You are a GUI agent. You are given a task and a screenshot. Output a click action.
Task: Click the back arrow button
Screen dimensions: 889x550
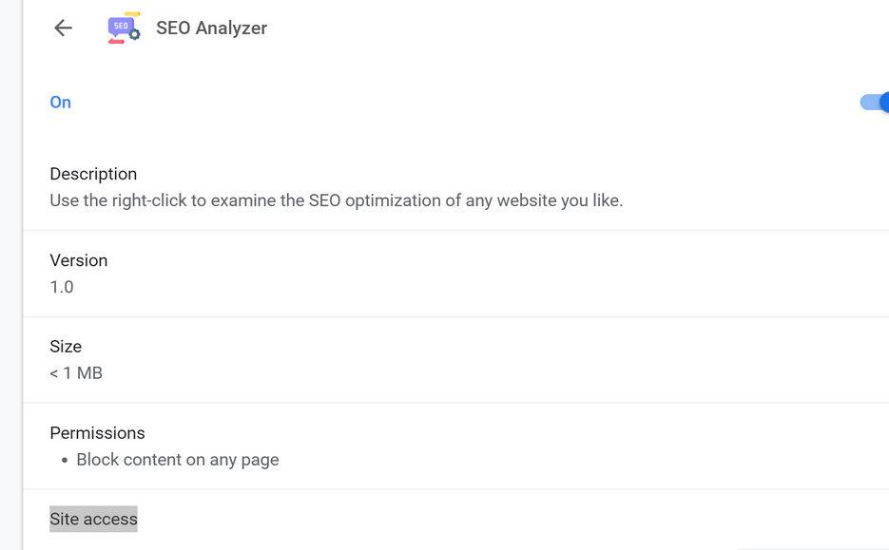tap(64, 28)
